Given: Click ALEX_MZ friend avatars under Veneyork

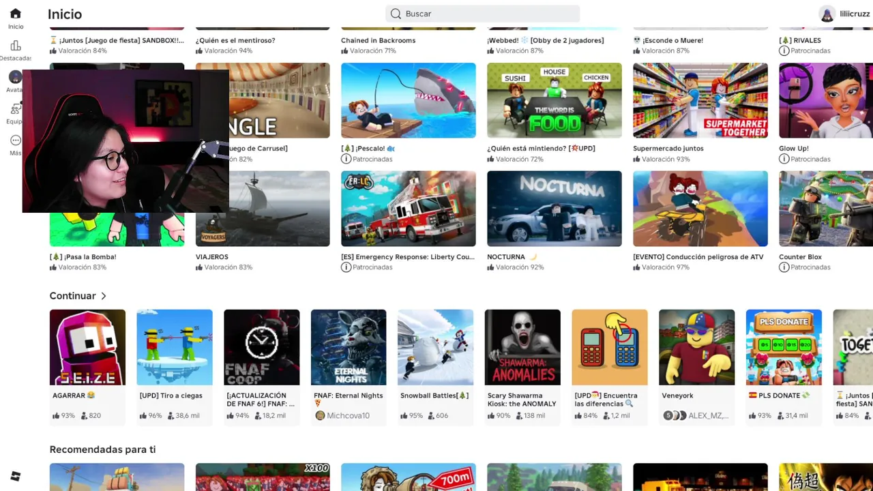Looking at the screenshot, I should click(674, 415).
